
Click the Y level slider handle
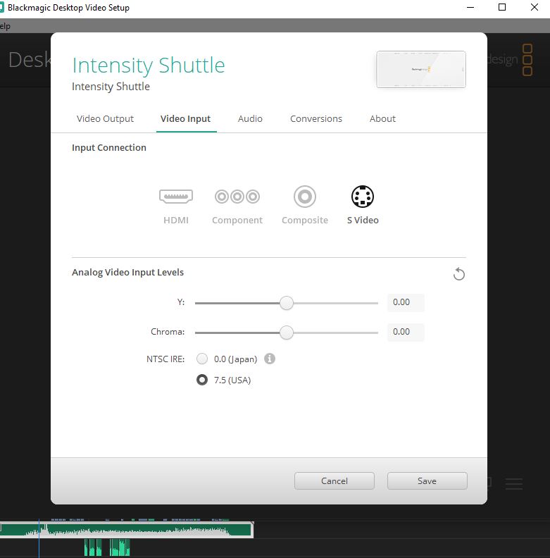(287, 303)
